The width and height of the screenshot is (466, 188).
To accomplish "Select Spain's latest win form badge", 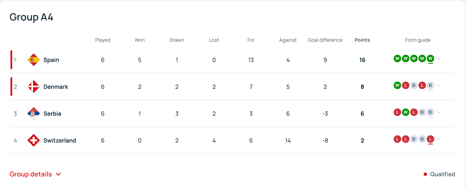I will [x=430, y=59].
